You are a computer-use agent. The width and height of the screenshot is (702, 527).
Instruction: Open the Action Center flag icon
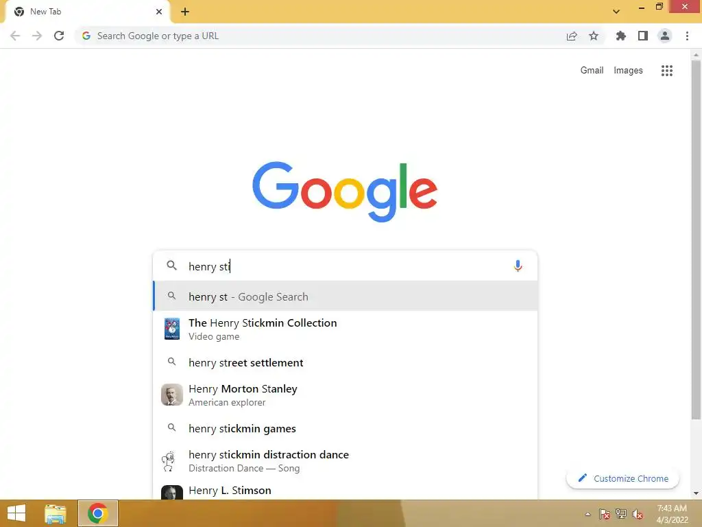coord(605,514)
